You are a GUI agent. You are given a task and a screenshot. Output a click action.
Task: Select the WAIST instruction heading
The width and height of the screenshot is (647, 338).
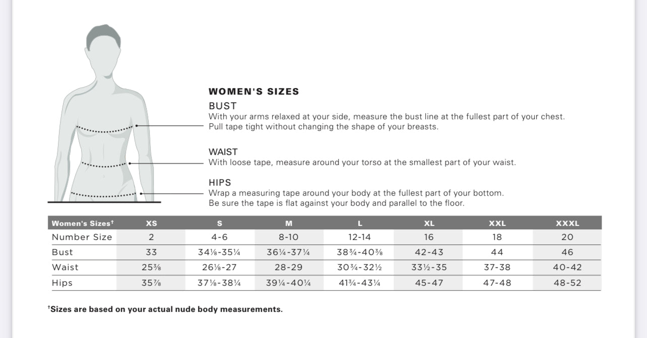tap(223, 152)
